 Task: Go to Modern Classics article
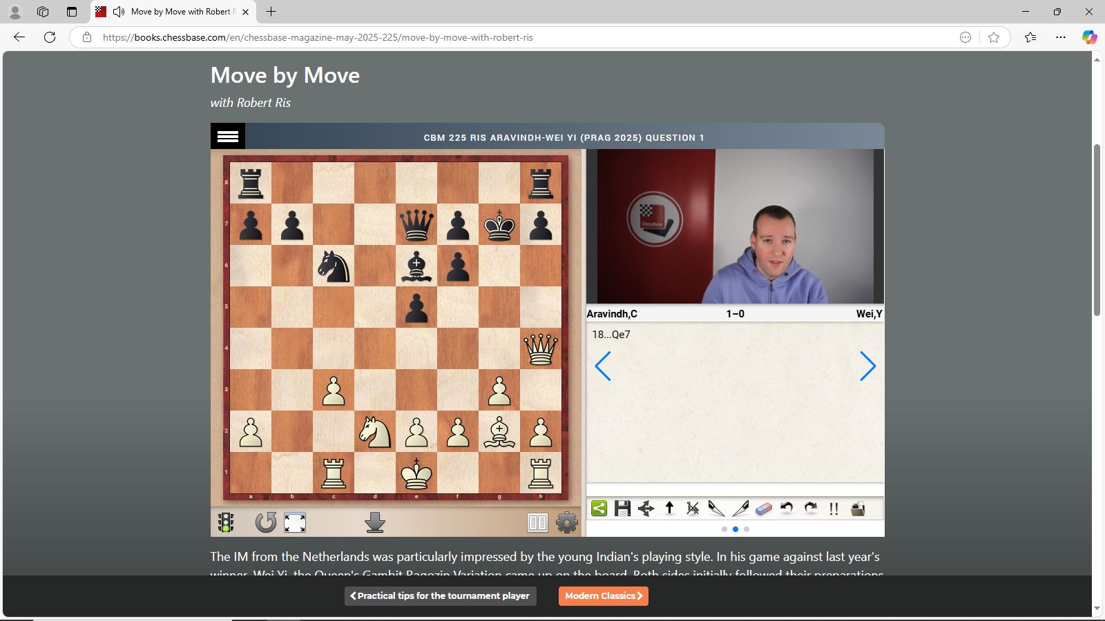pos(604,595)
